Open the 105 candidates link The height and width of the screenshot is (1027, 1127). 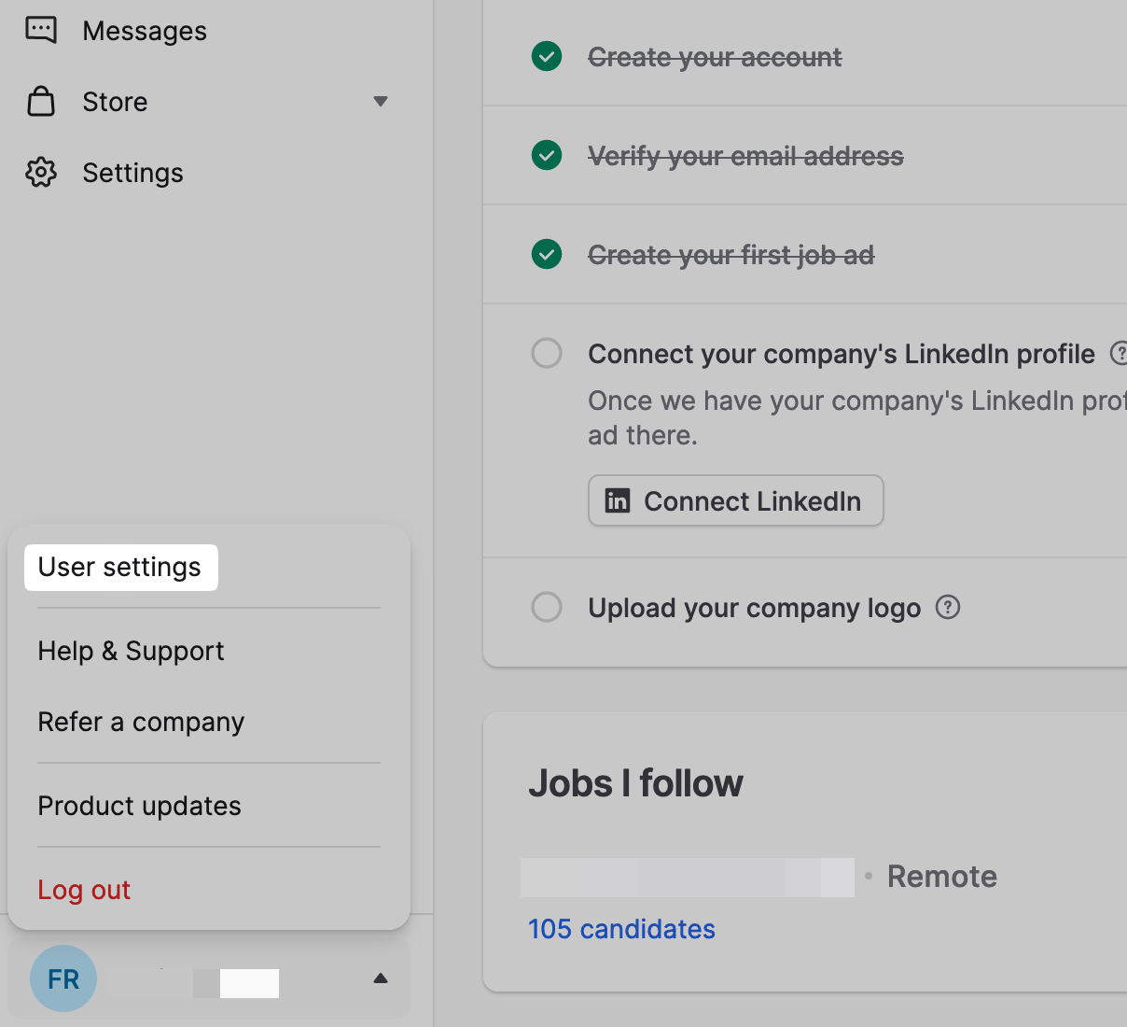[x=621, y=929]
